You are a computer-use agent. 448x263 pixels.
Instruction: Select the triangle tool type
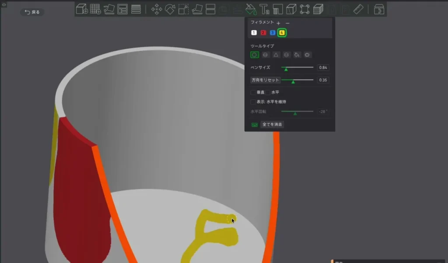276,55
